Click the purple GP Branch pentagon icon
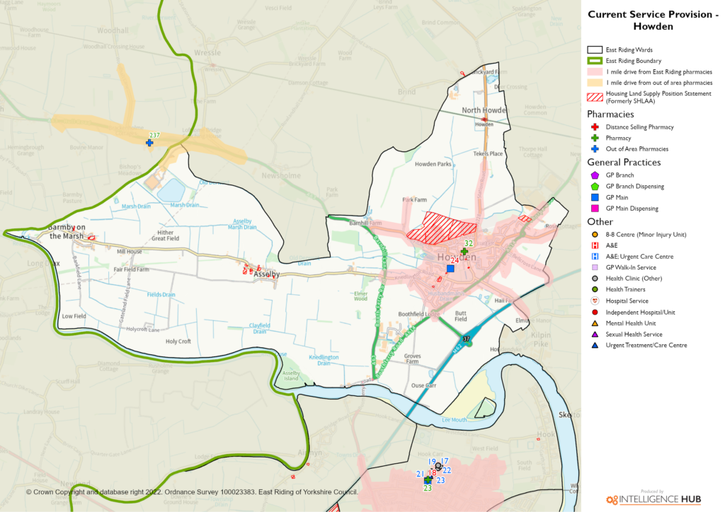This screenshot has height=512, width=725. coord(595,175)
